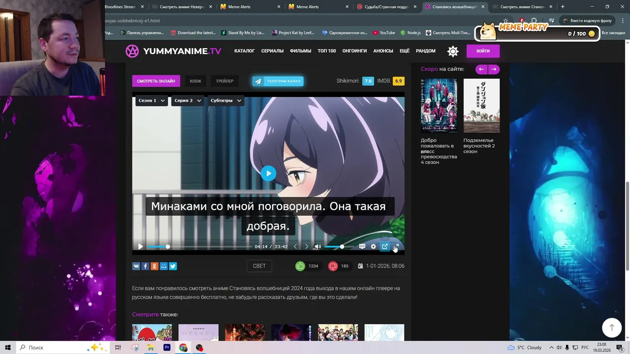Image resolution: width=630 pixels, height=354 pixels.
Task: Open a new browser tab
Action: point(563,7)
